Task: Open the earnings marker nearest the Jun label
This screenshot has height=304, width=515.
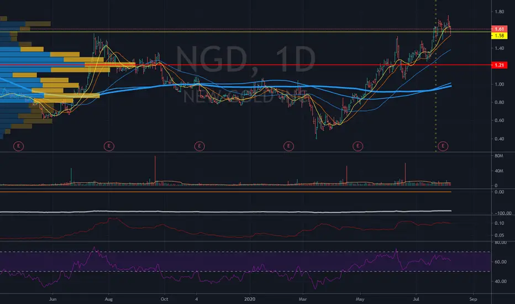Action: click(18, 146)
